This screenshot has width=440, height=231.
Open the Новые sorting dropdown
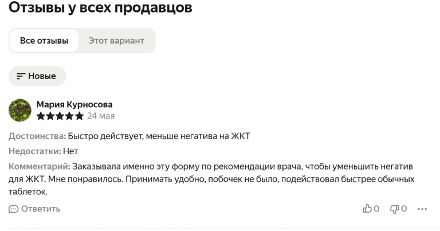pos(37,76)
